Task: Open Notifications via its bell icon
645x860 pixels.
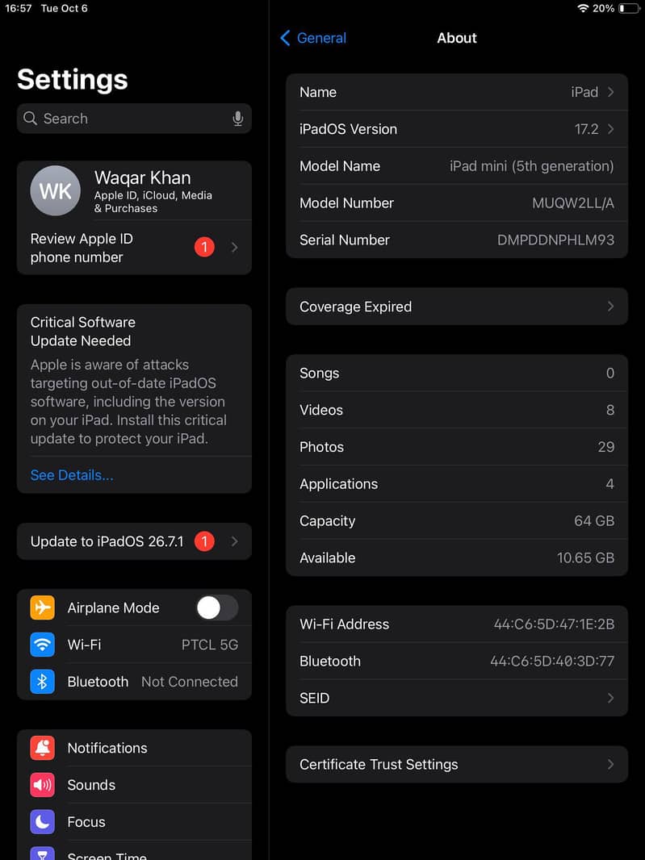Action: pos(42,748)
